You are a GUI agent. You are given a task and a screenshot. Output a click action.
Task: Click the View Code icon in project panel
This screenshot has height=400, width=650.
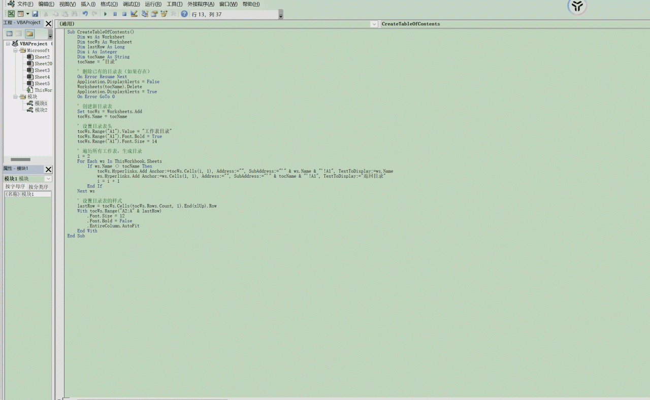click(9, 34)
